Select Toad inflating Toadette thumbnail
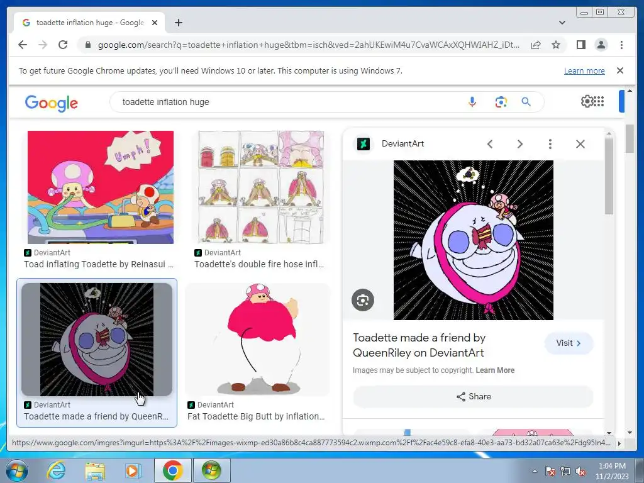 (100, 187)
